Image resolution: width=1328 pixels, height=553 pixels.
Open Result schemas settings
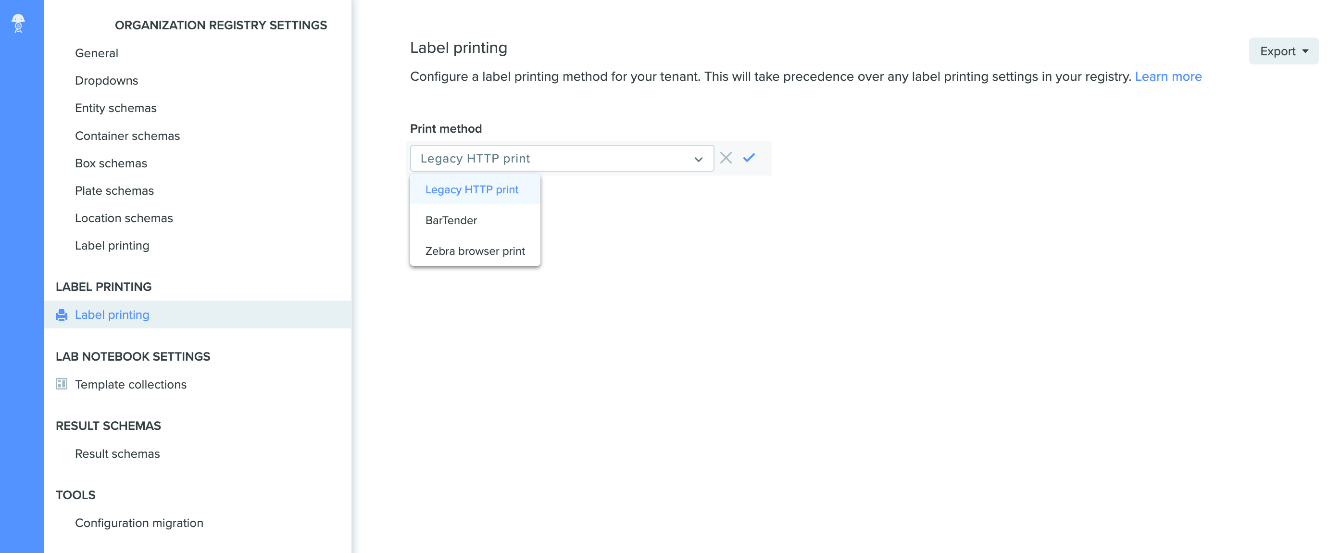click(117, 453)
